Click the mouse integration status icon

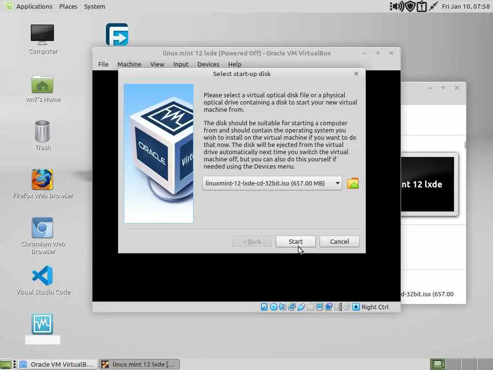coord(347,307)
